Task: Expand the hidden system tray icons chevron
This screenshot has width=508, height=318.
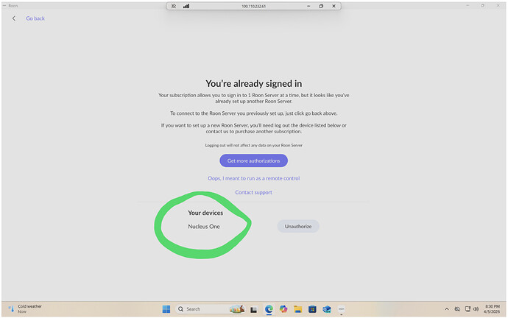Action: (x=447, y=309)
